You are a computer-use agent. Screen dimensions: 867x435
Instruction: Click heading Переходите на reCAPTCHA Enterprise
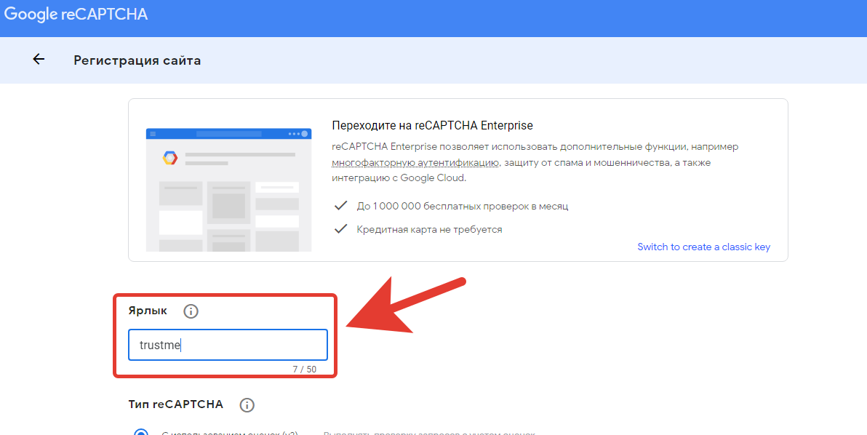[x=432, y=125]
